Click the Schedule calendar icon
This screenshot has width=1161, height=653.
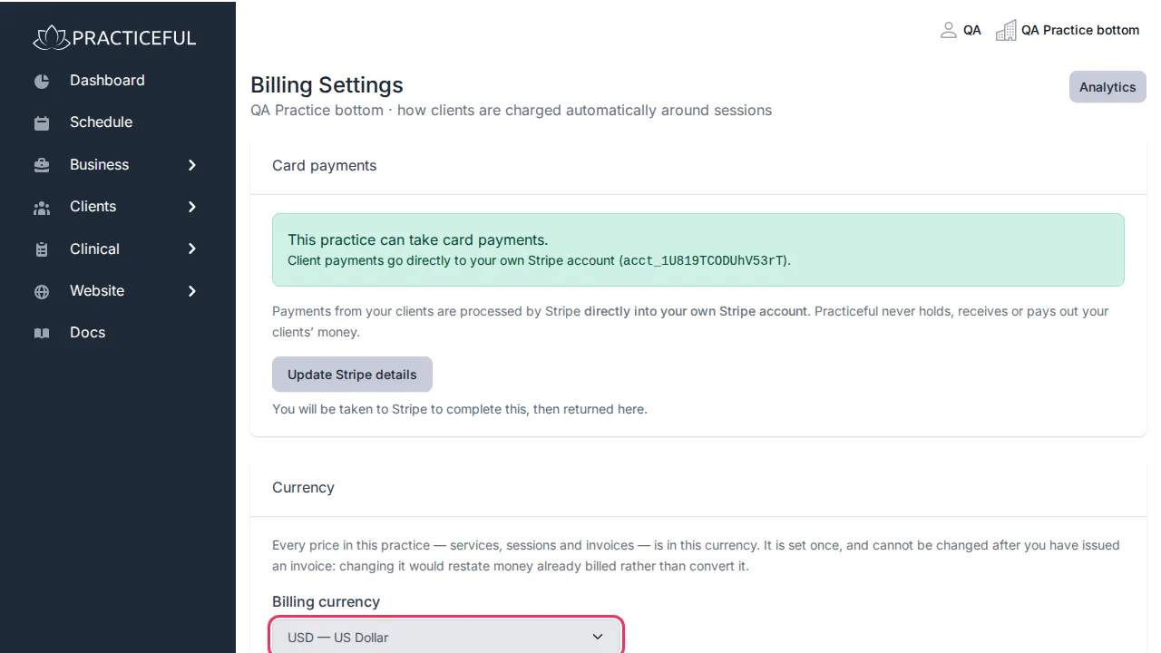42,122
